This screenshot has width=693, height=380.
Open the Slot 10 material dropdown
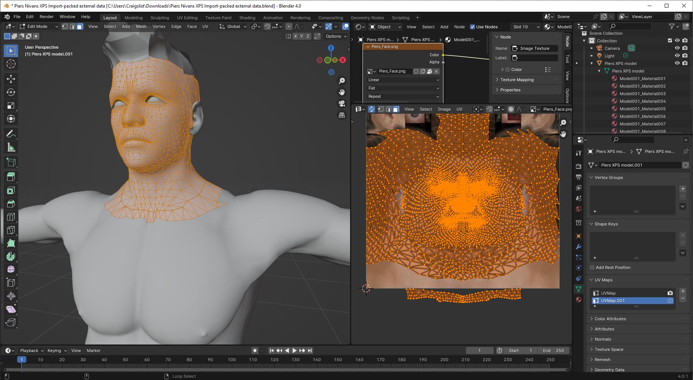click(526, 27)
